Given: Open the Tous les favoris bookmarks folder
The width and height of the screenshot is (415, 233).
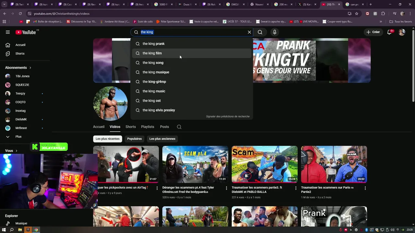Looking at the screenshot, I should click(x=401, y=22).
